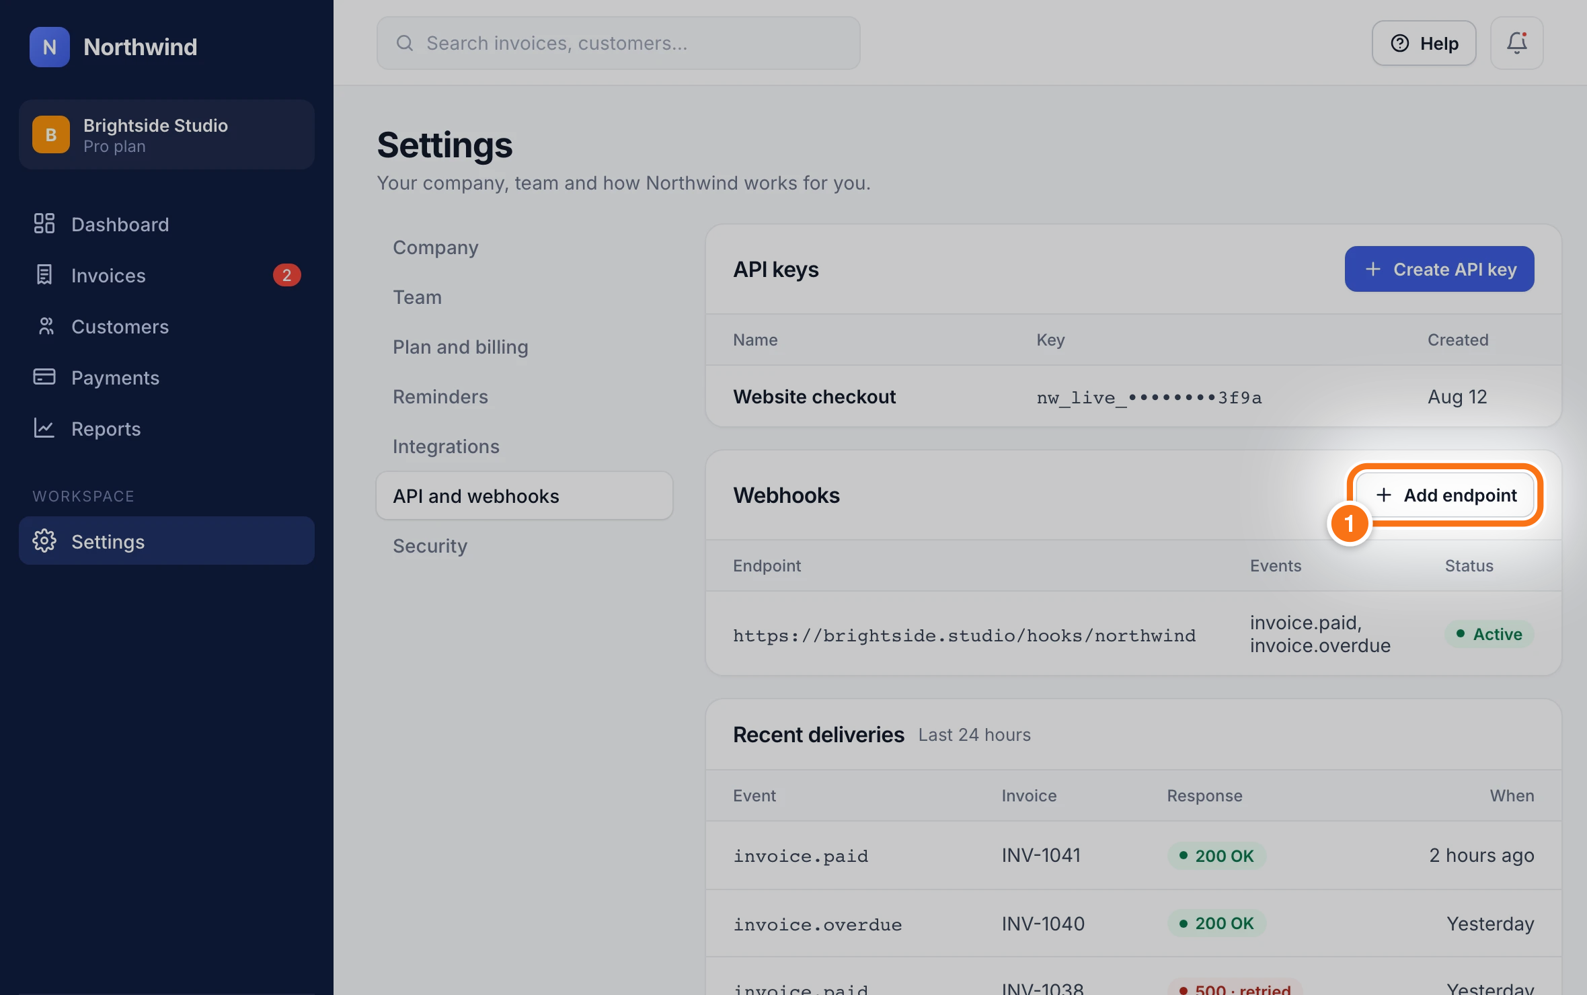The height and width of the screenshot is (995, 1587).
Task: Click the Dashboard grid icon
Action: point(44,224)
